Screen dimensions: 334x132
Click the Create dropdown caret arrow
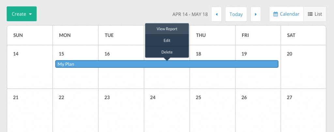tap(30, 14)
